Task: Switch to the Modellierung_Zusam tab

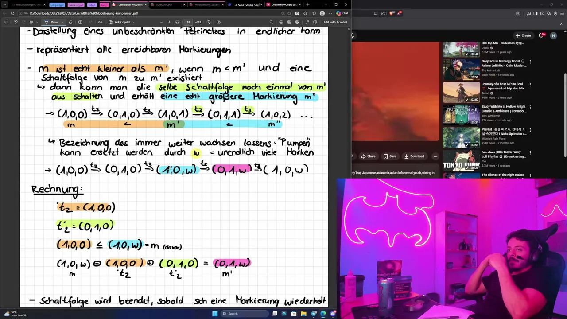Action: point(207,4)
